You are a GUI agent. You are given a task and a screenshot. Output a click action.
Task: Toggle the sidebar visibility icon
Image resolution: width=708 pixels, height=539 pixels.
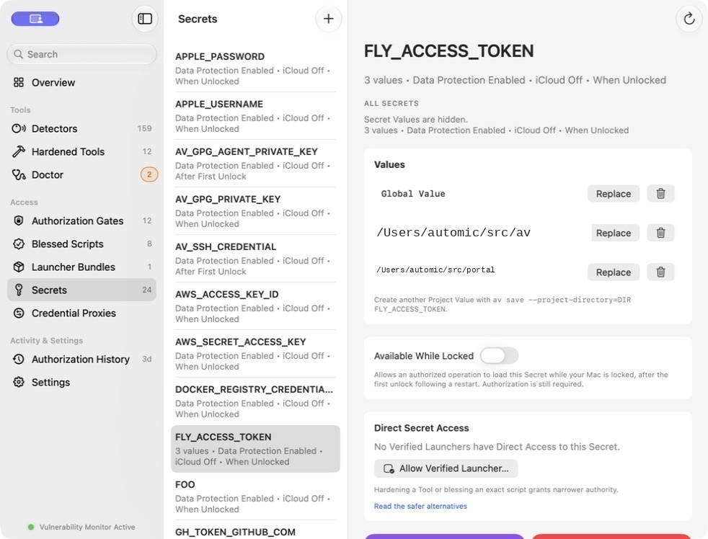coord(144,19)
